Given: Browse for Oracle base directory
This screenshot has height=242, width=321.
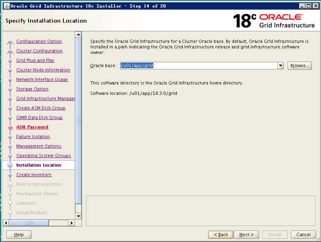Looking at the screenshot, I should tap(300, 65).
